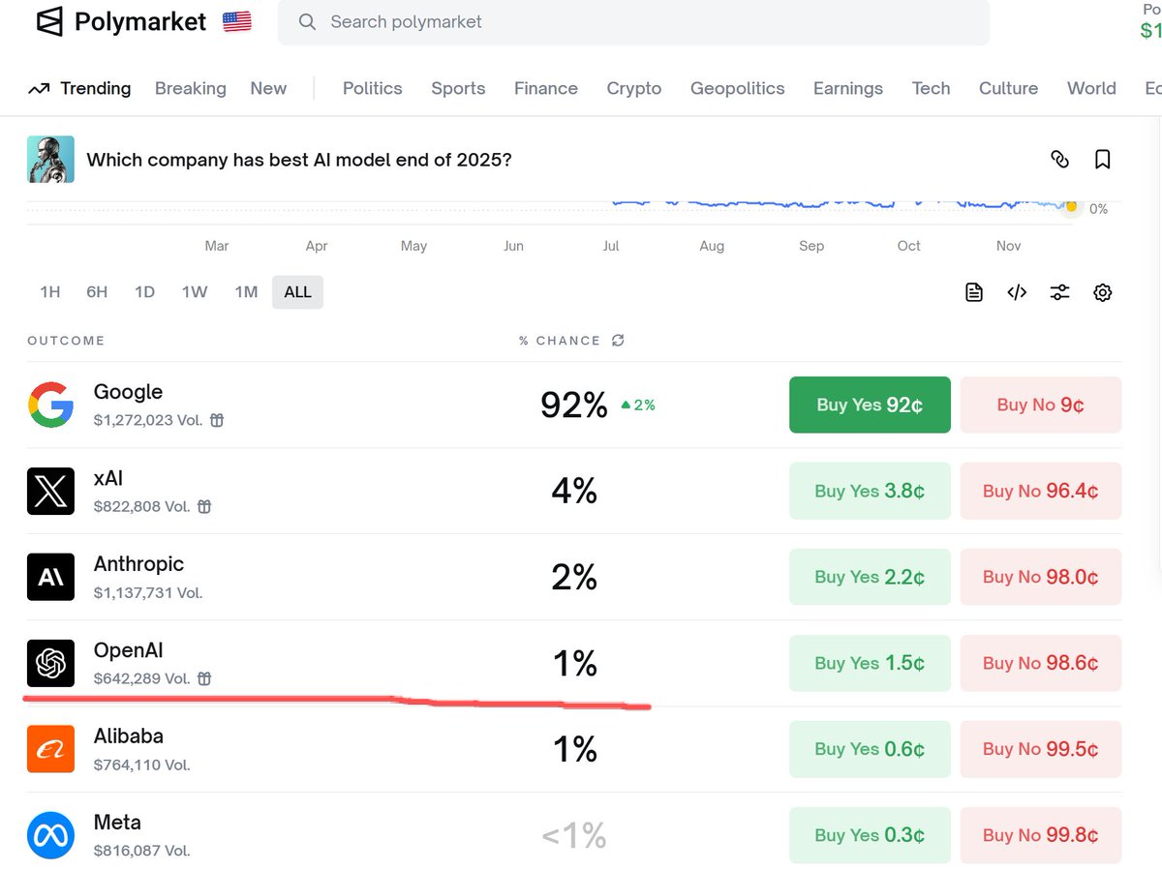Go to the Earnings category

[848, 89]
